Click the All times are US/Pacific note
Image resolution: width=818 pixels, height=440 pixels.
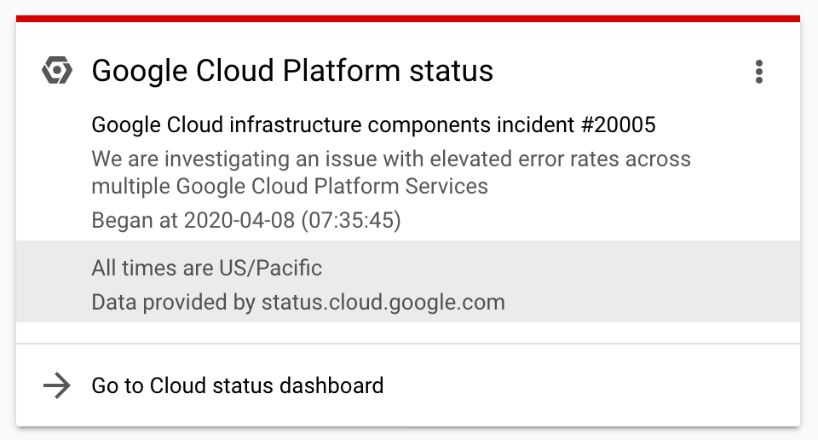pyautogui.click(x=207, y=269)
